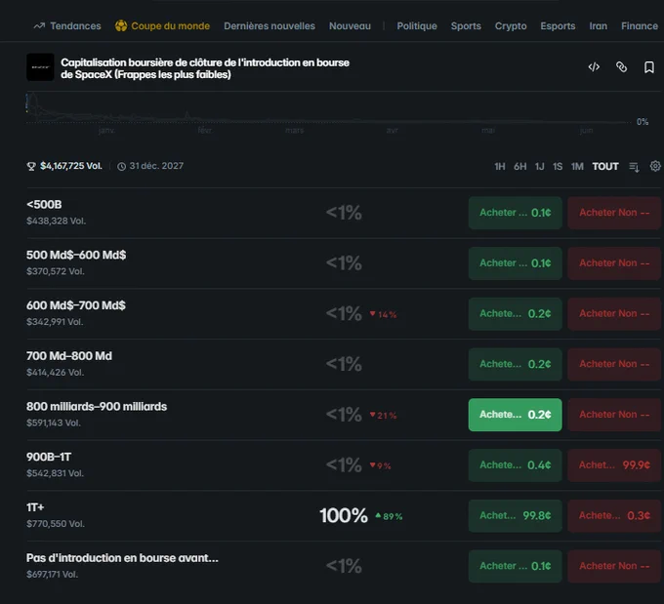Buy Yes on 1T+ at 99.8¢
Viewport: 664px width, 604px height.
click(x=515, y=515)
